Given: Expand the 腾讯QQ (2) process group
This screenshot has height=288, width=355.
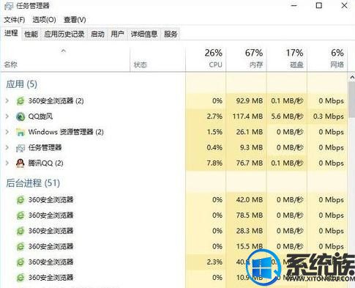Looking at the screenshot, I should [x=7, y=163].
